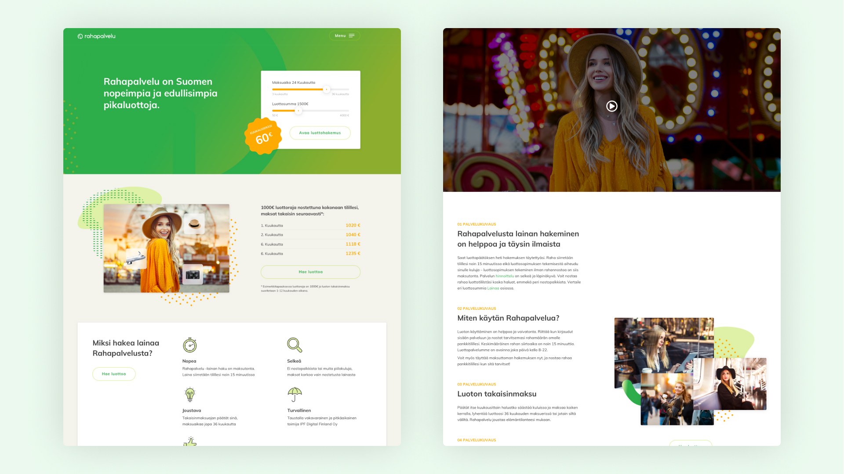
Task: Click the camera thumbnail on the photo
Action: pyautogui.click(x=193, y=275)
